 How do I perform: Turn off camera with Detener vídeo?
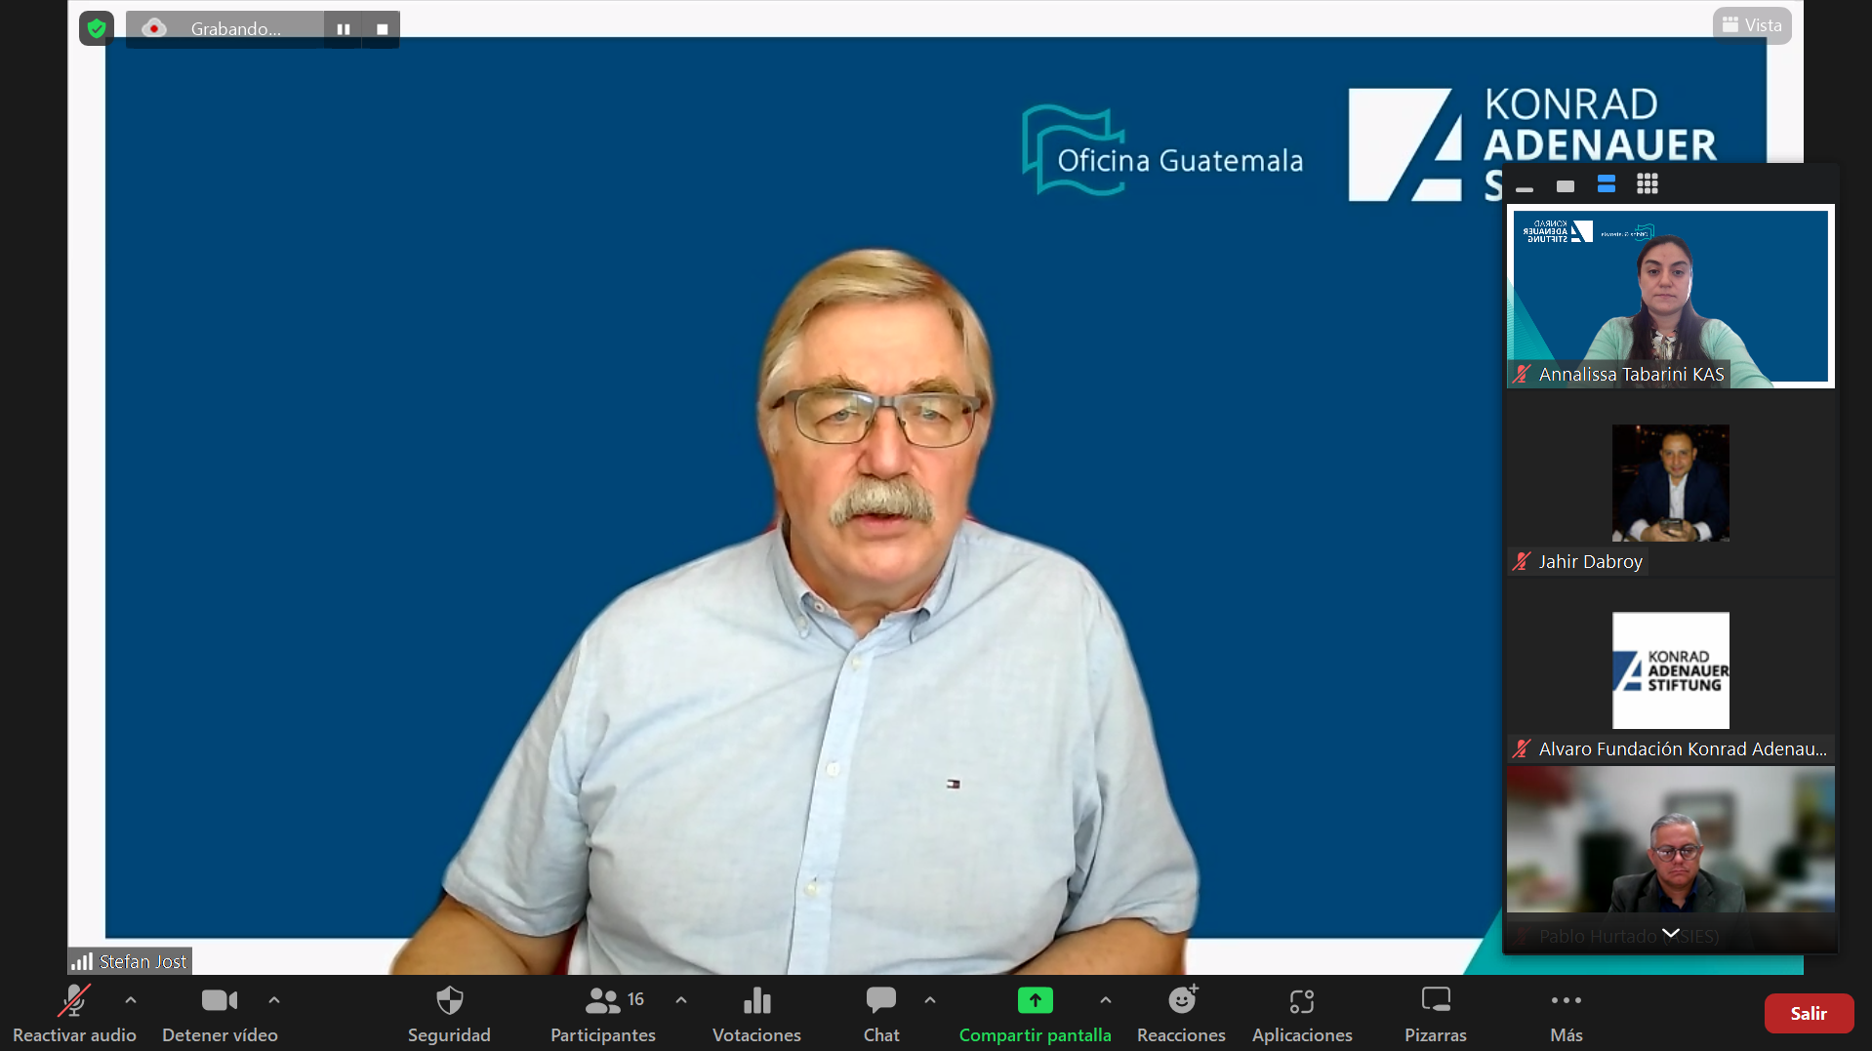click(x=220, y=1013)
